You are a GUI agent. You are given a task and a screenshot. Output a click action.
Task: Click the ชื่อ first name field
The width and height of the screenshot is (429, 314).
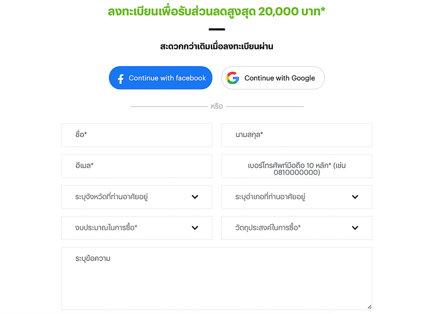137,135
